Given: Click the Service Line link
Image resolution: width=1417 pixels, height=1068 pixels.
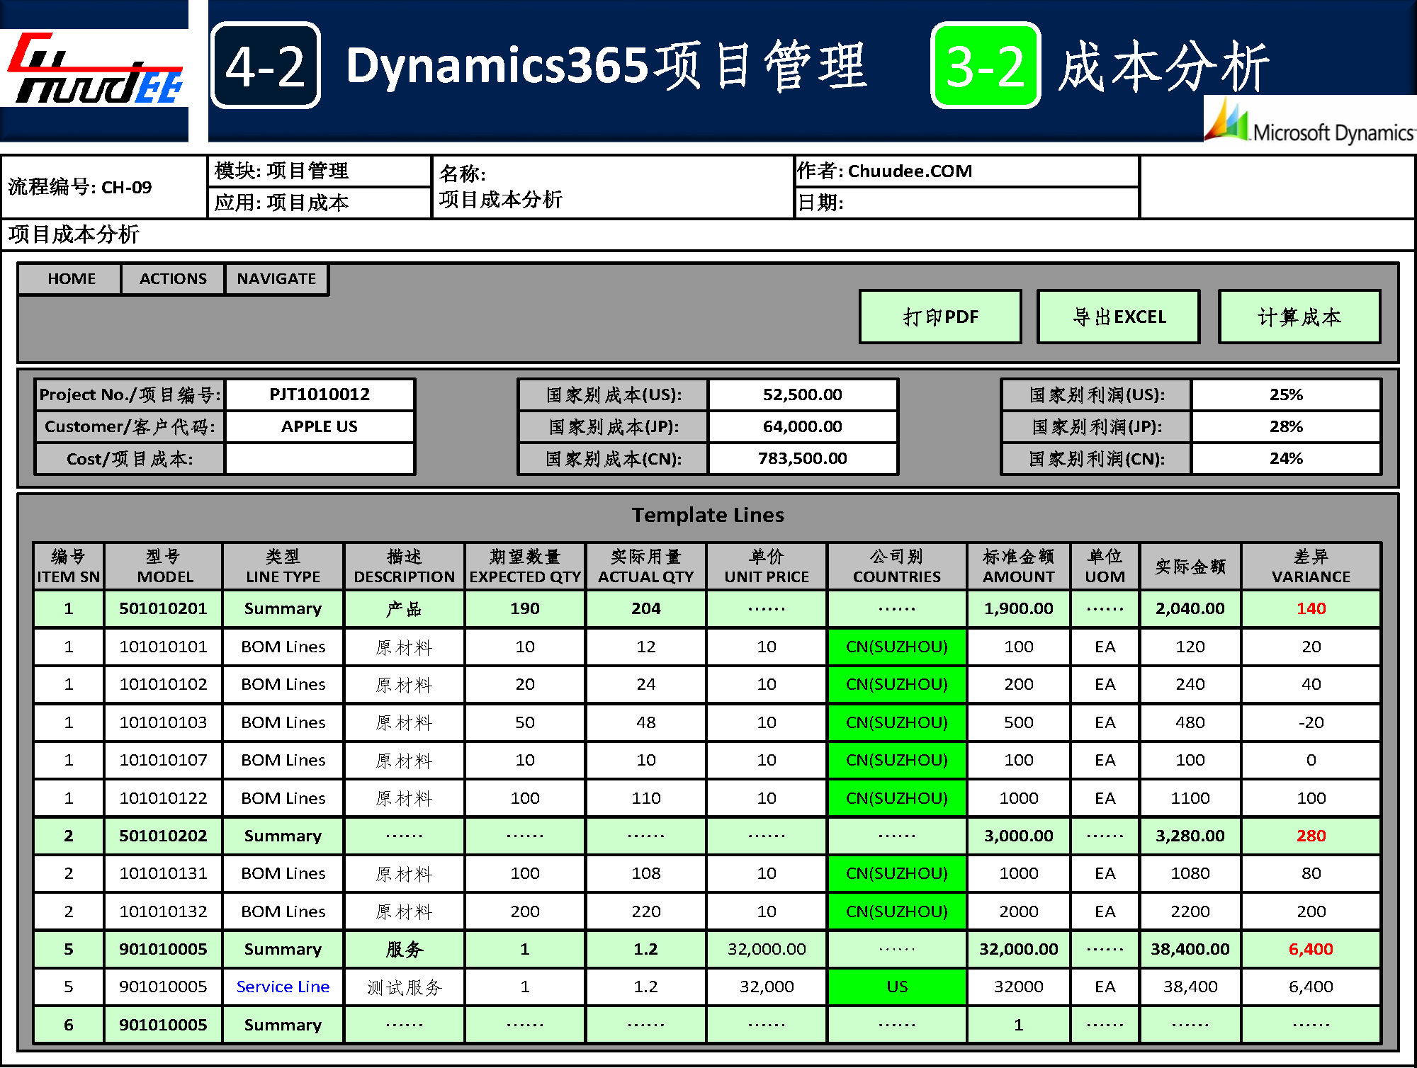Looking at the screenshot, I should tap(283, 987).
